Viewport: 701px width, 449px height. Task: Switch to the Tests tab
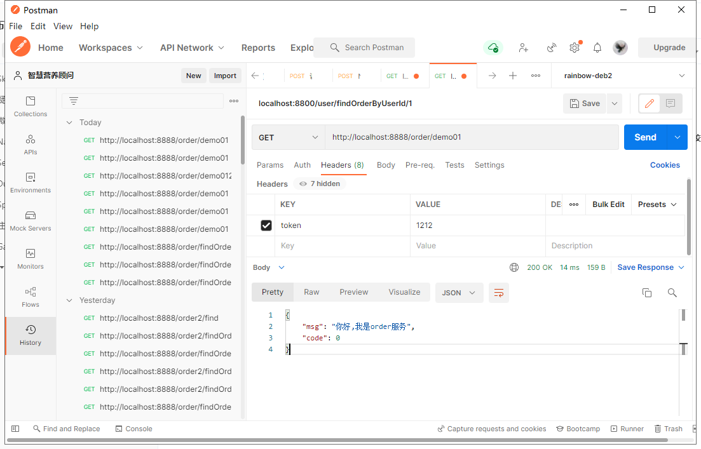click(x=454, y=165)
